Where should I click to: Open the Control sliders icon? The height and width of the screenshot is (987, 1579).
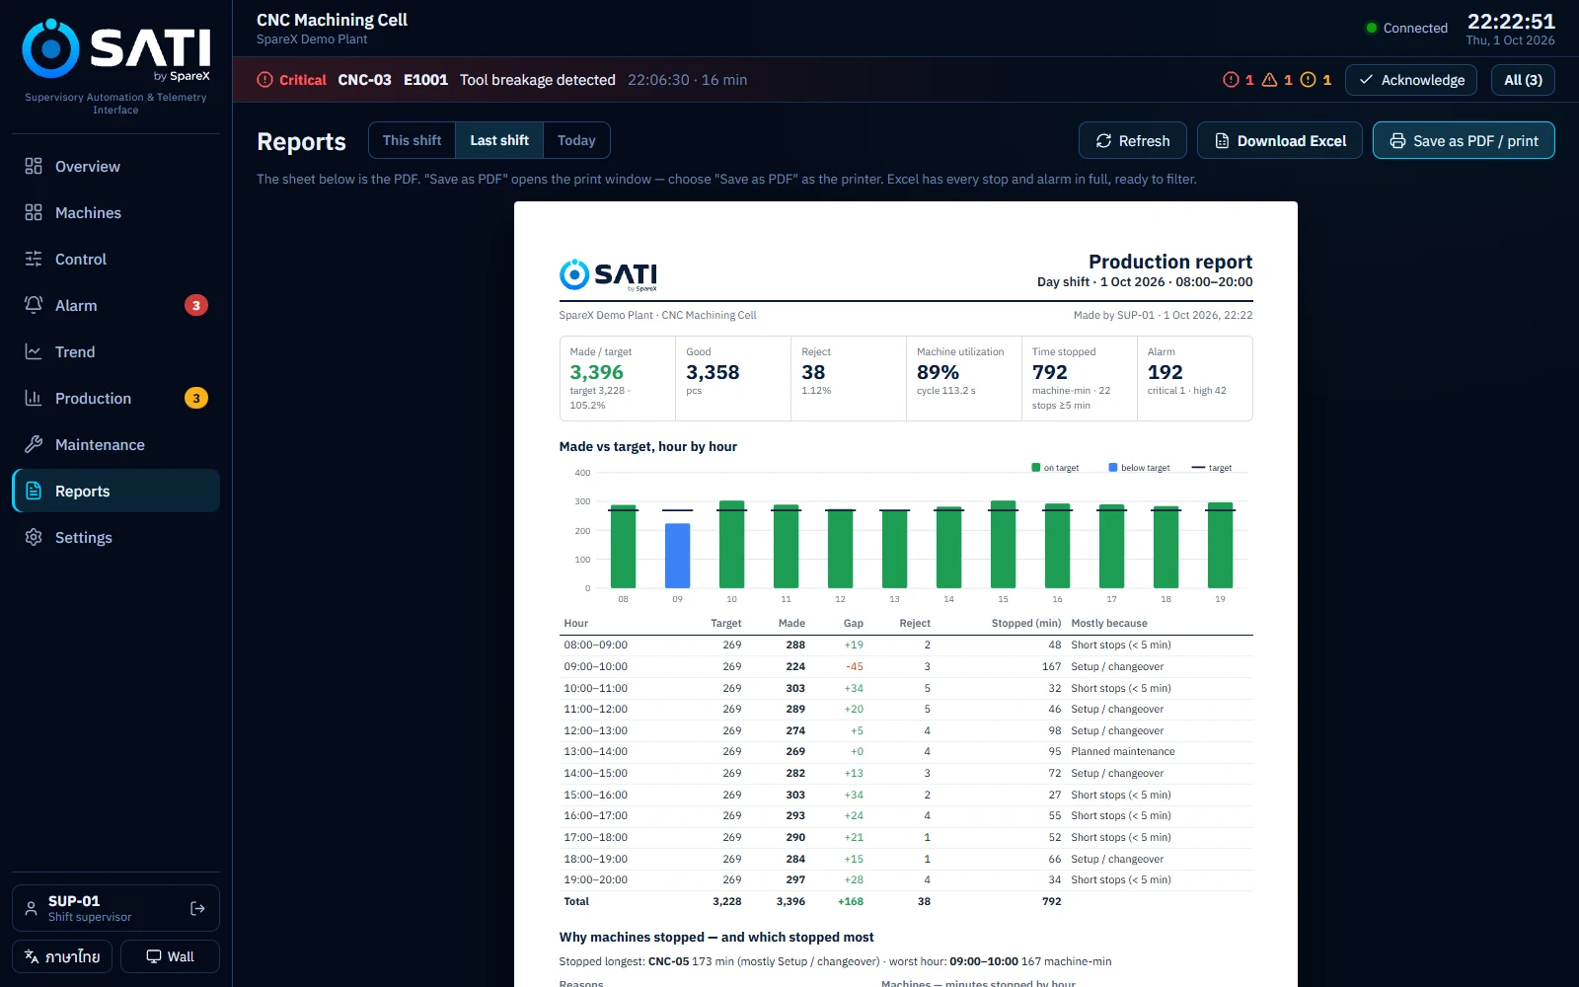click(34, 259)
